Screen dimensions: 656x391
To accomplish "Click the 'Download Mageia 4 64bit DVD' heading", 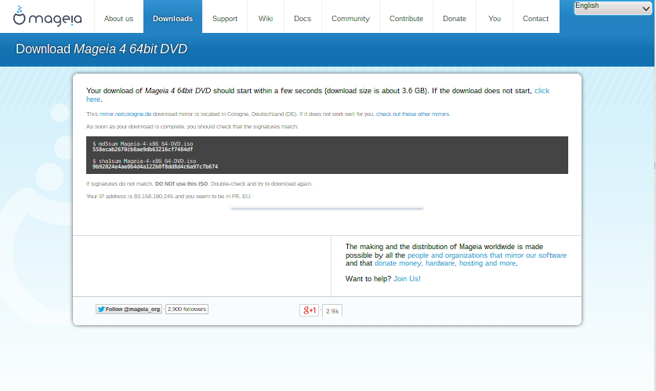I will pyautogui.click(x=101, y=49).
